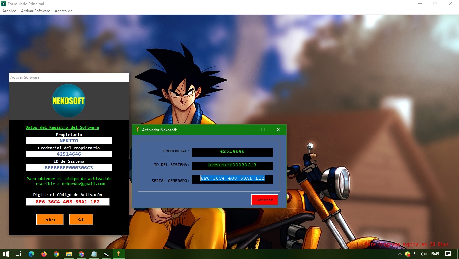Show hidden system tray icons
The image size is (459, 259).
pos(400,254)
